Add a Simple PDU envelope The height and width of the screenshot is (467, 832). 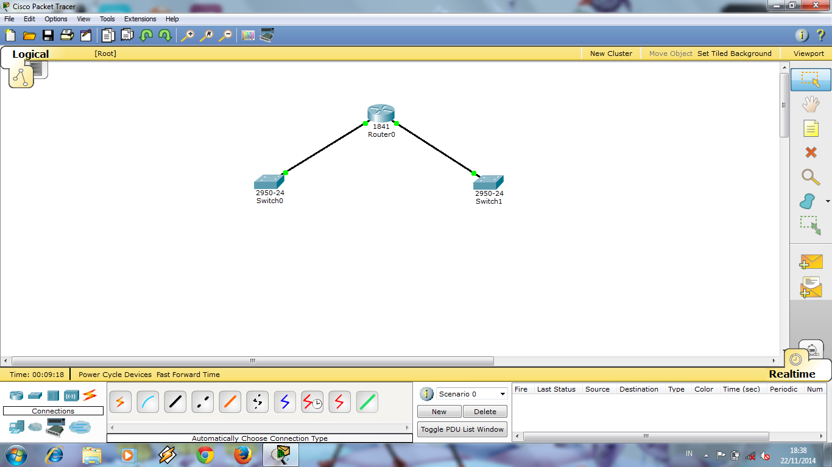click(x=811, y=261)
